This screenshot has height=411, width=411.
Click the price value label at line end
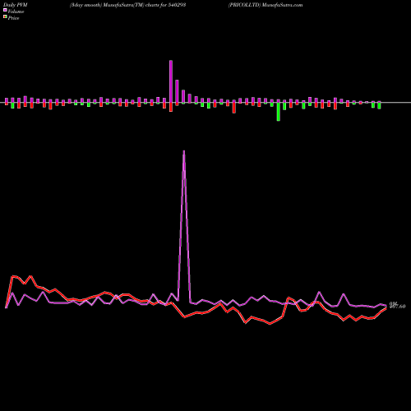397,307
